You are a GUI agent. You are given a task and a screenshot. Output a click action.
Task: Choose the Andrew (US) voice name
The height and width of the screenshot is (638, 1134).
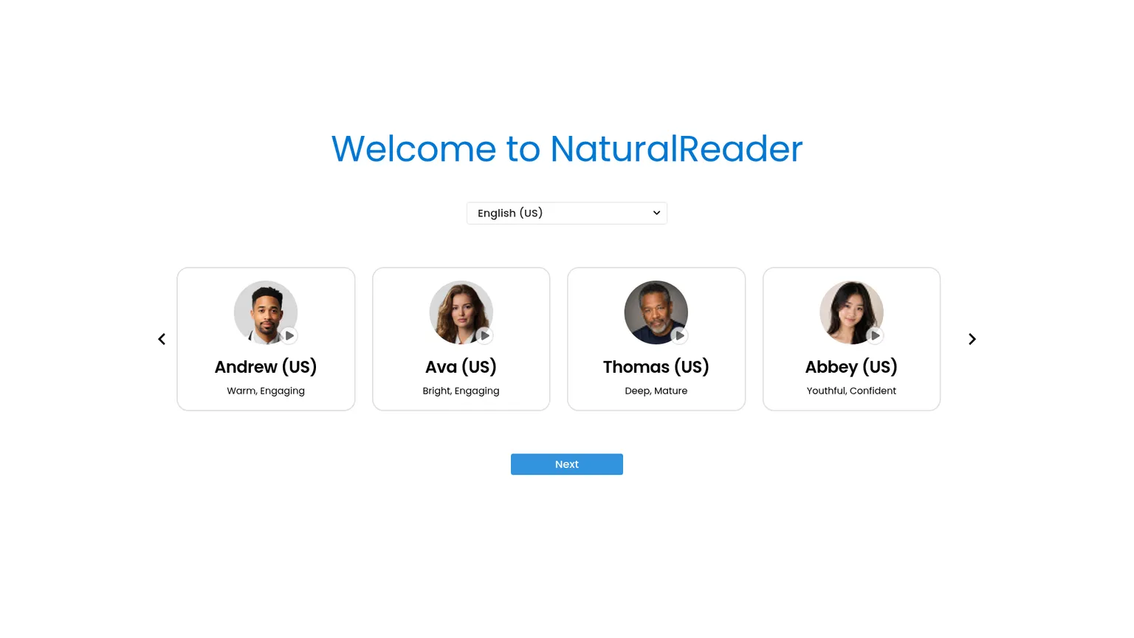pyautogui.click(x=266, y=367)
